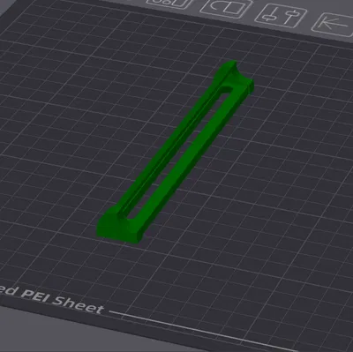Click the arrow-to-bar plate icon
The width and height of the screenshot is (353, 352).
pos(334,25)
